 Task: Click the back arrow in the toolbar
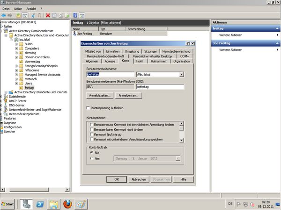point(4,15)
